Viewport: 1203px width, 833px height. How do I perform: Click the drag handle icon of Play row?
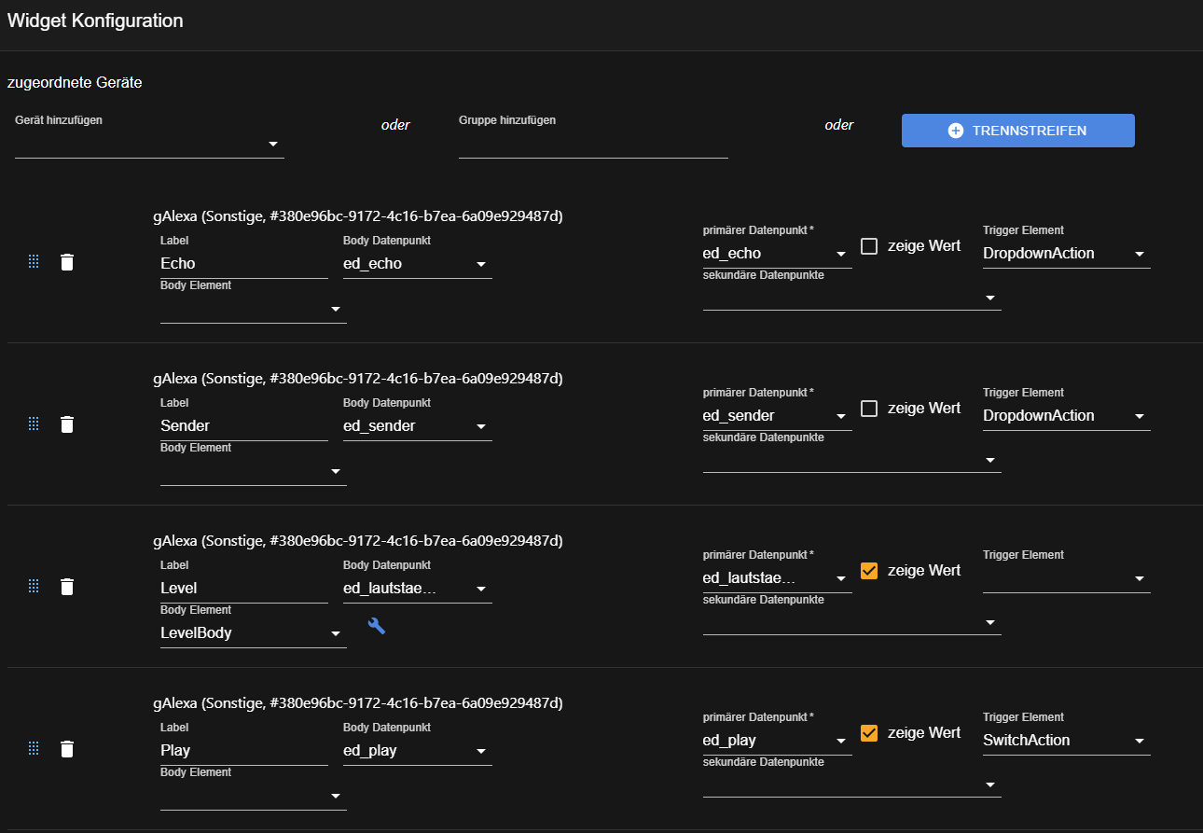34,749
